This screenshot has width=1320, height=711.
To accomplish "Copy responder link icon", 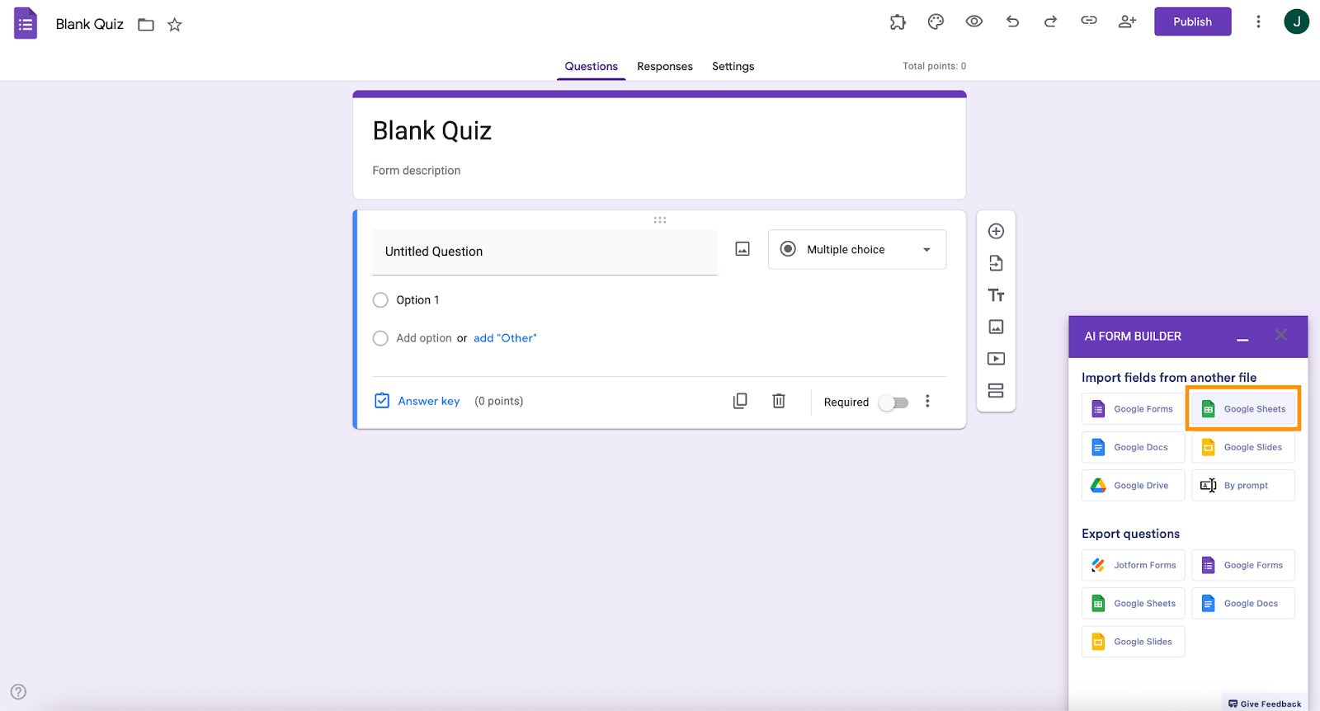I will click(1089, 21).
